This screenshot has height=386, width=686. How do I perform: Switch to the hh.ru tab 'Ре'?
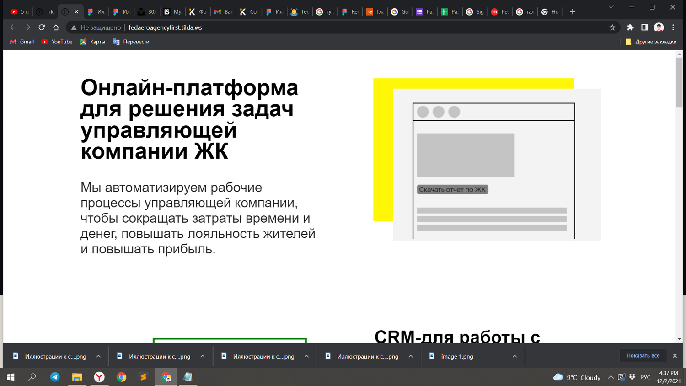pyautogui.click(x=500, y=12)
